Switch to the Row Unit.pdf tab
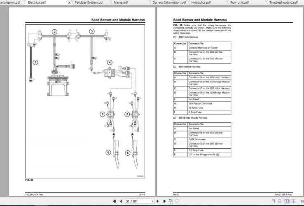 click(239, 2)
